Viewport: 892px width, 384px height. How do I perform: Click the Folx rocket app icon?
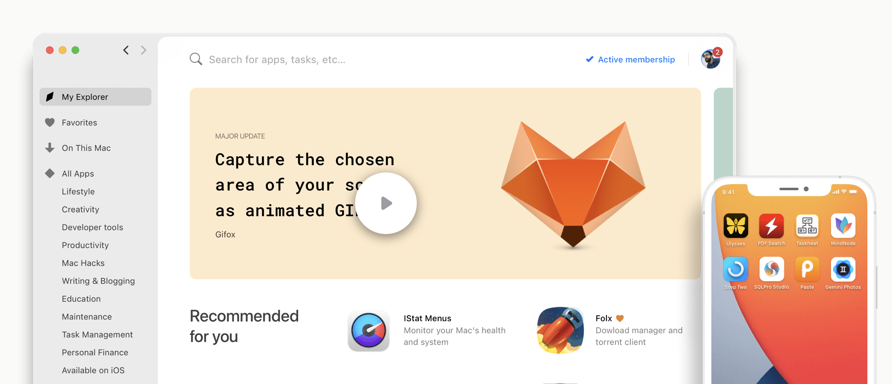point(560,330)
